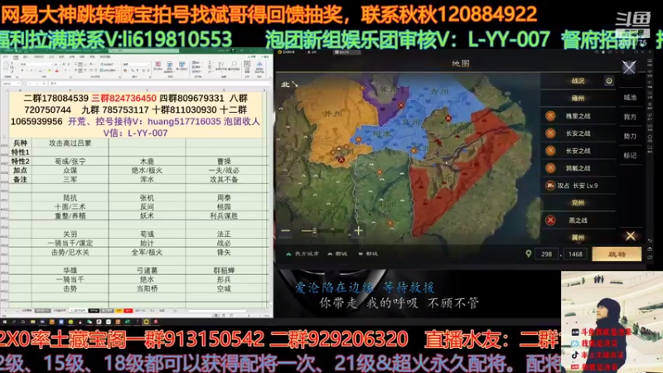663x373 pixels.
Task: Select the black Excel sheet tab
Action: 94,311
